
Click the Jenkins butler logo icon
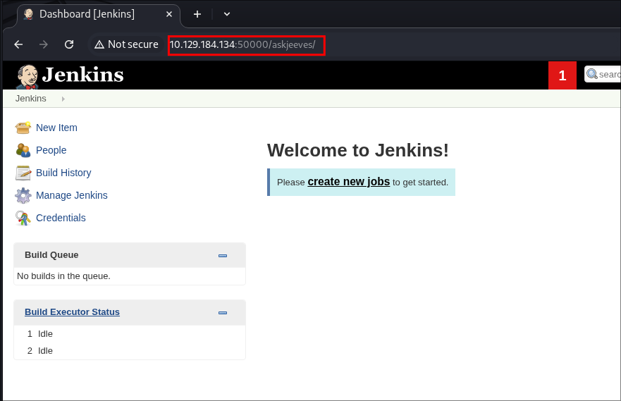27,77
